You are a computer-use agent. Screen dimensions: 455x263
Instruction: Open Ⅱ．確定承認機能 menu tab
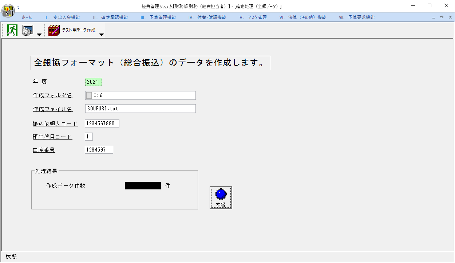pyautogui.click(x=110, y=17)
